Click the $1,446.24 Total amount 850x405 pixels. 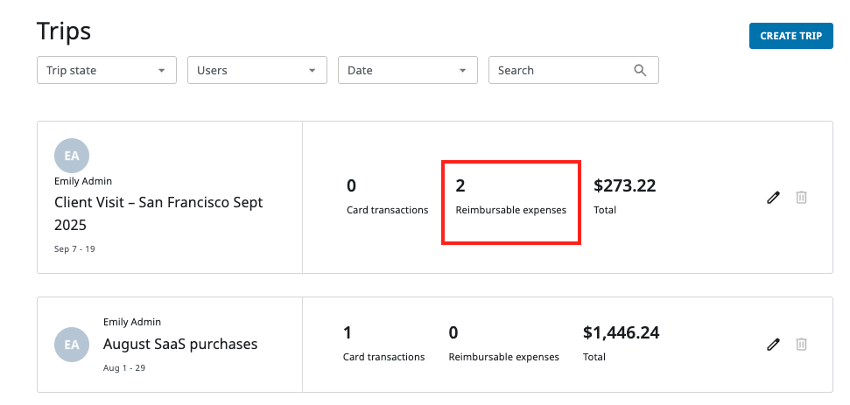[621, 332]
